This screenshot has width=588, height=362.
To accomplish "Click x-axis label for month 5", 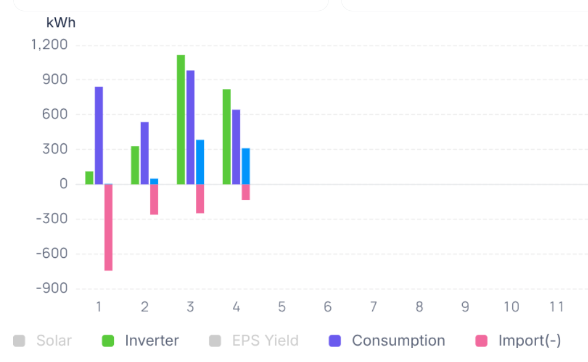I will [x=282, y=307].
